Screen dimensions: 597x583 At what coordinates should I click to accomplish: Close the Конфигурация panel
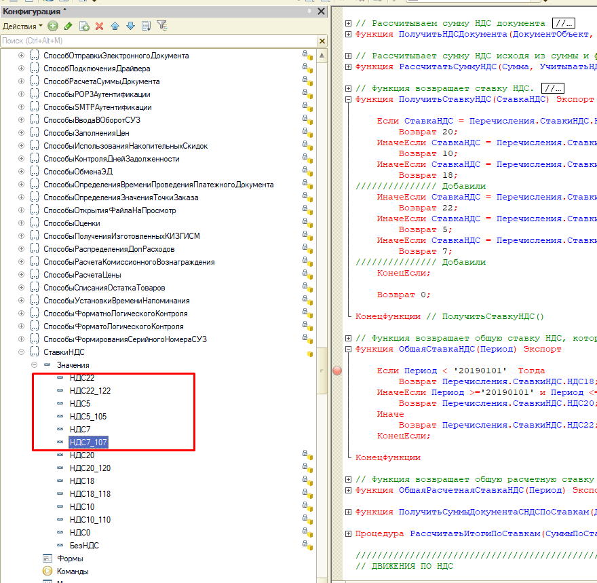[321, 12]
